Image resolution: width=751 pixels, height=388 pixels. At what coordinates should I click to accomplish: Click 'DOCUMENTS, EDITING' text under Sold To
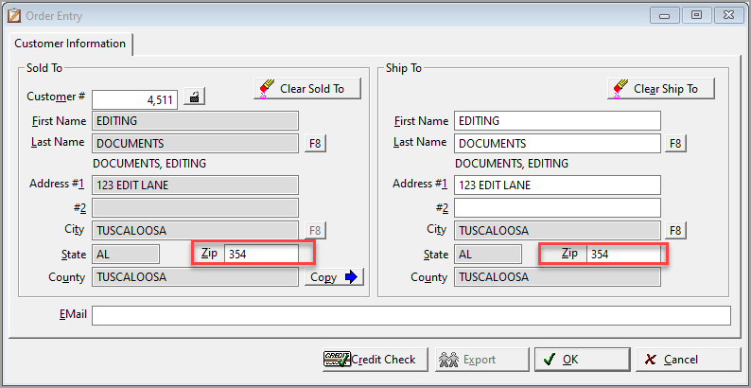pos(149,164)
